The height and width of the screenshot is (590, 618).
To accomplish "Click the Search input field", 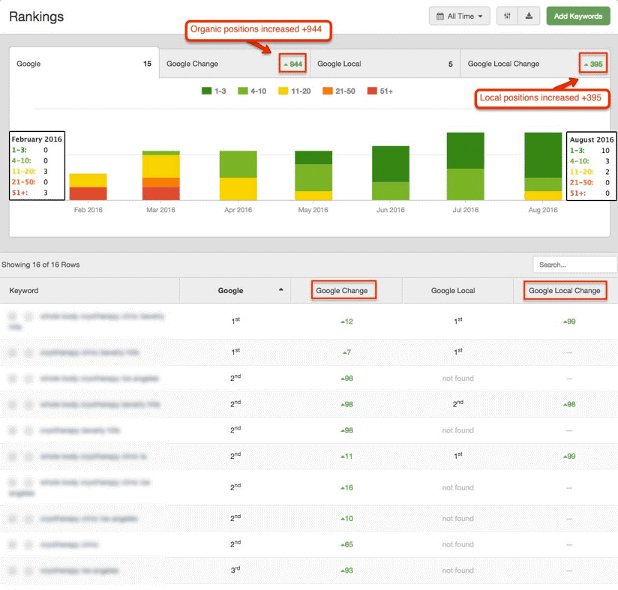I will click(x=574, y=265).
